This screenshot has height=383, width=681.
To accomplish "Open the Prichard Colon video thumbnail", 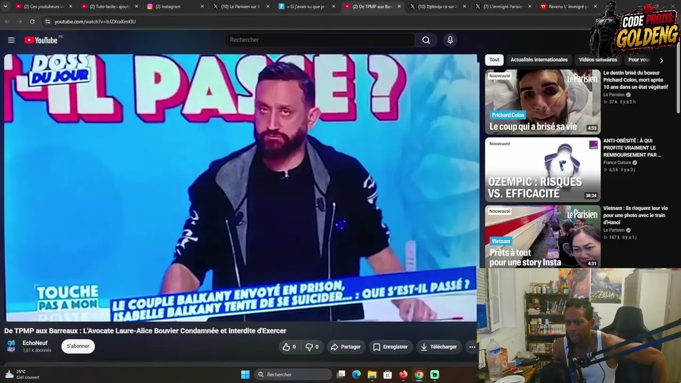I will (542, 102).
